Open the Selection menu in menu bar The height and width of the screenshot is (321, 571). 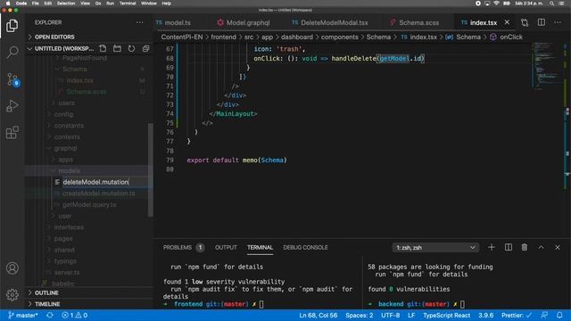pyautogui.click(x=66, y=4)
